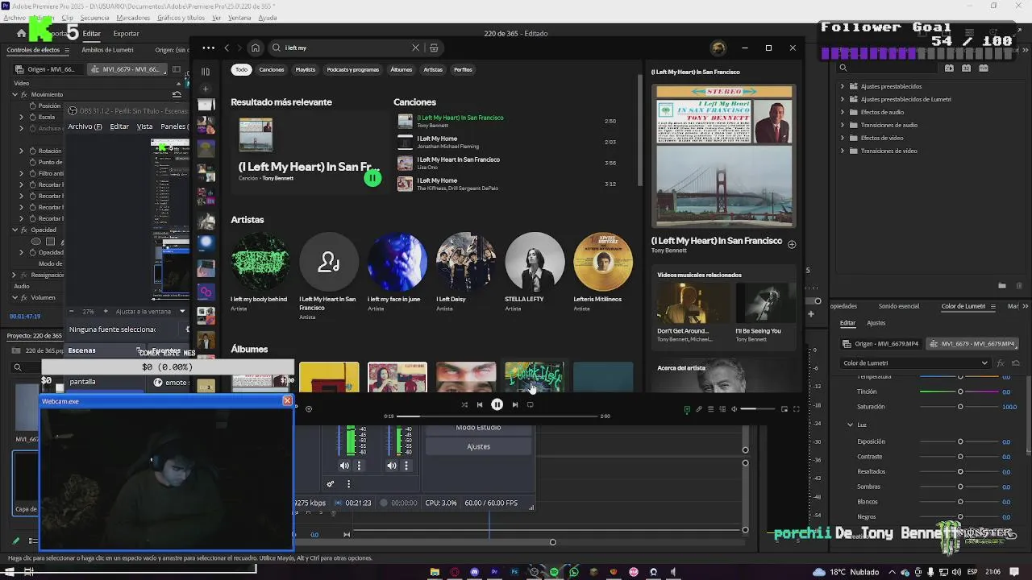Image resolution: width=1032 pixels, height=580 pixels.
Task: Open OBS audio mixer gear settings
Action: tap(330, 484)
